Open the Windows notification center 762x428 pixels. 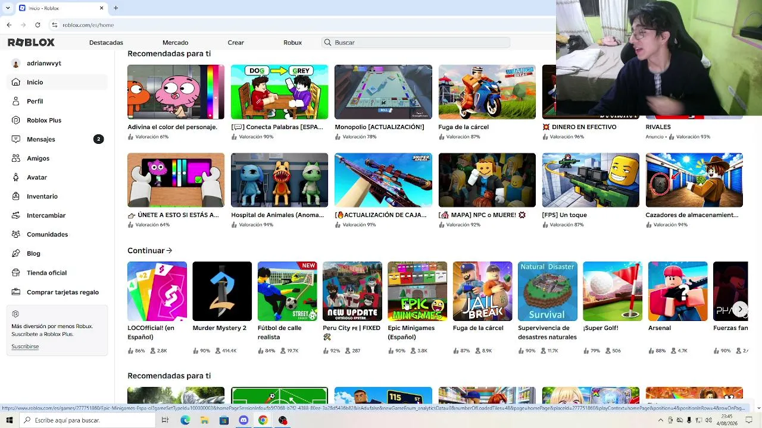click(x=749, y=420)
